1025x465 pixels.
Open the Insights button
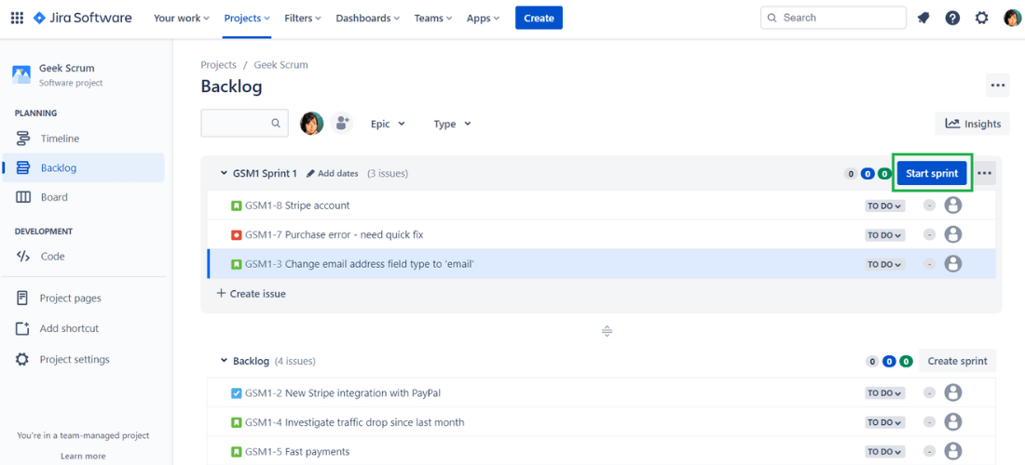coord(972,124)
